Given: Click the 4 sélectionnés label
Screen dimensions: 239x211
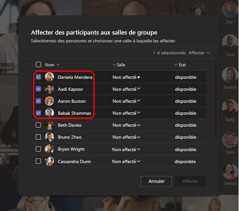Looking at the screenshot, I should pos(171,53).
